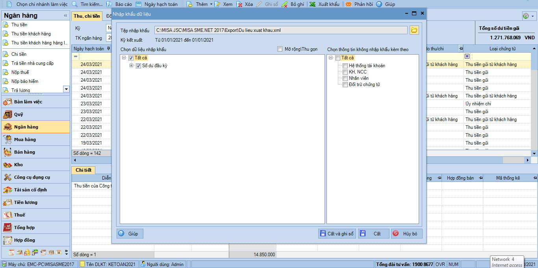Image resolution: width=538 pixels, height=268 pixels.
Task: Click the Bỏ ghi unpost icon
Action: pos(285,4)
